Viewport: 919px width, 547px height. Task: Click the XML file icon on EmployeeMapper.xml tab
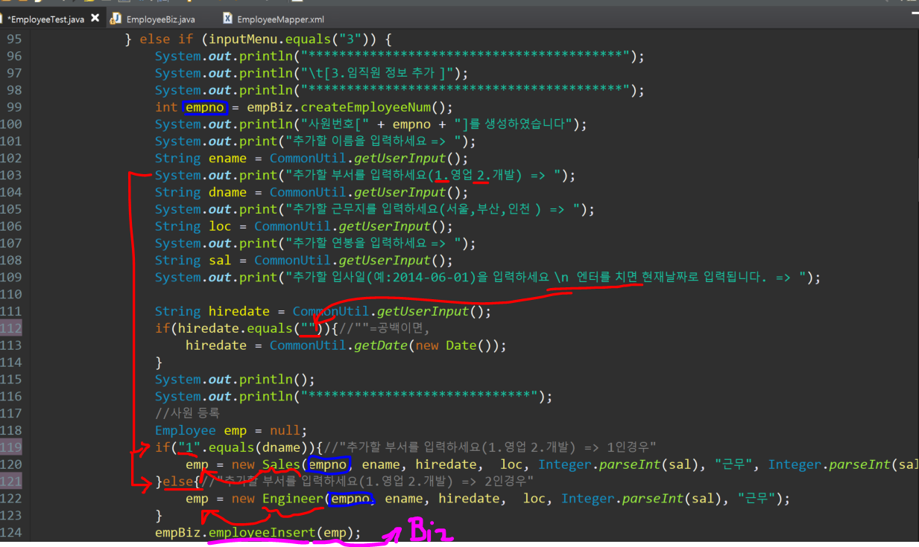point(227,19)
